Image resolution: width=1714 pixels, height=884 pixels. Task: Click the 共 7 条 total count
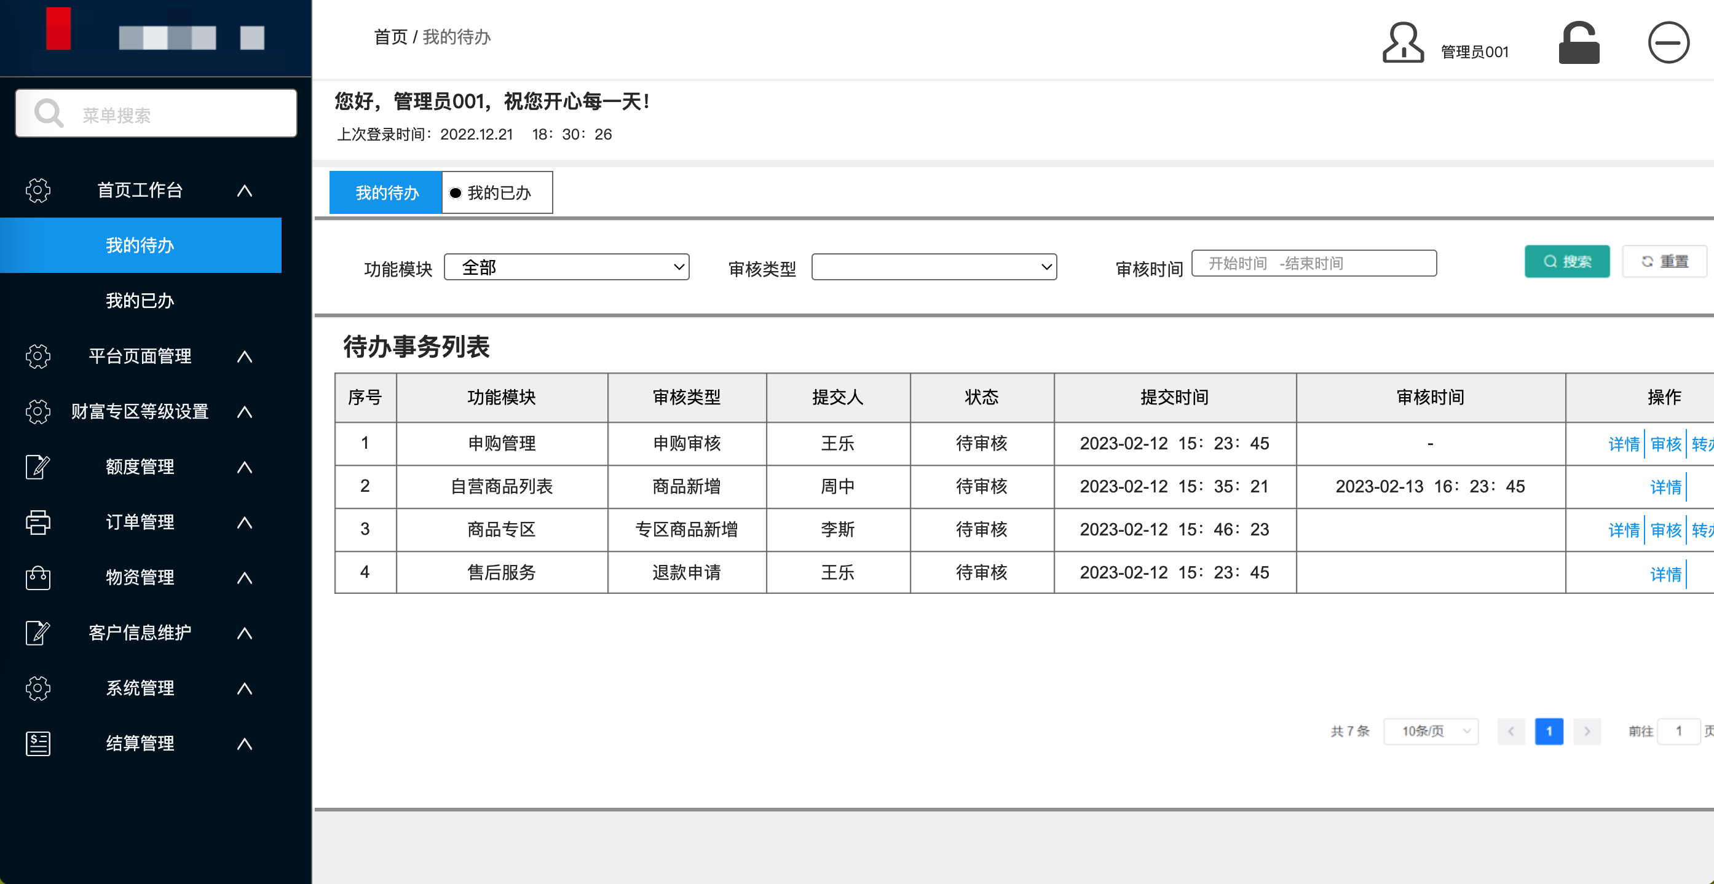click(1350, 731)
